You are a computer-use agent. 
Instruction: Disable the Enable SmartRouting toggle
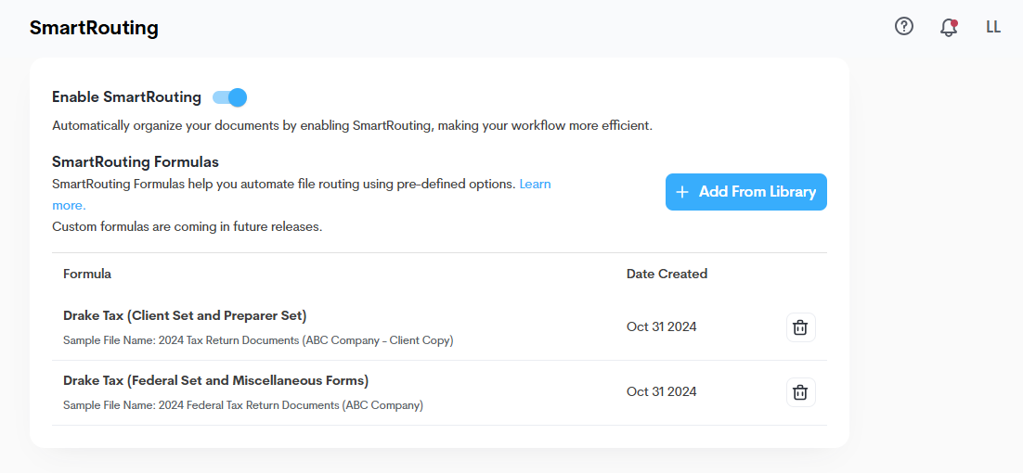pos(229,97)
